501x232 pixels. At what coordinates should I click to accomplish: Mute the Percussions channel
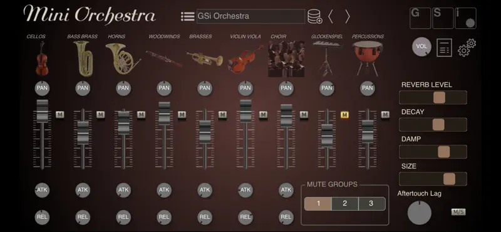(x=385, y=115)
